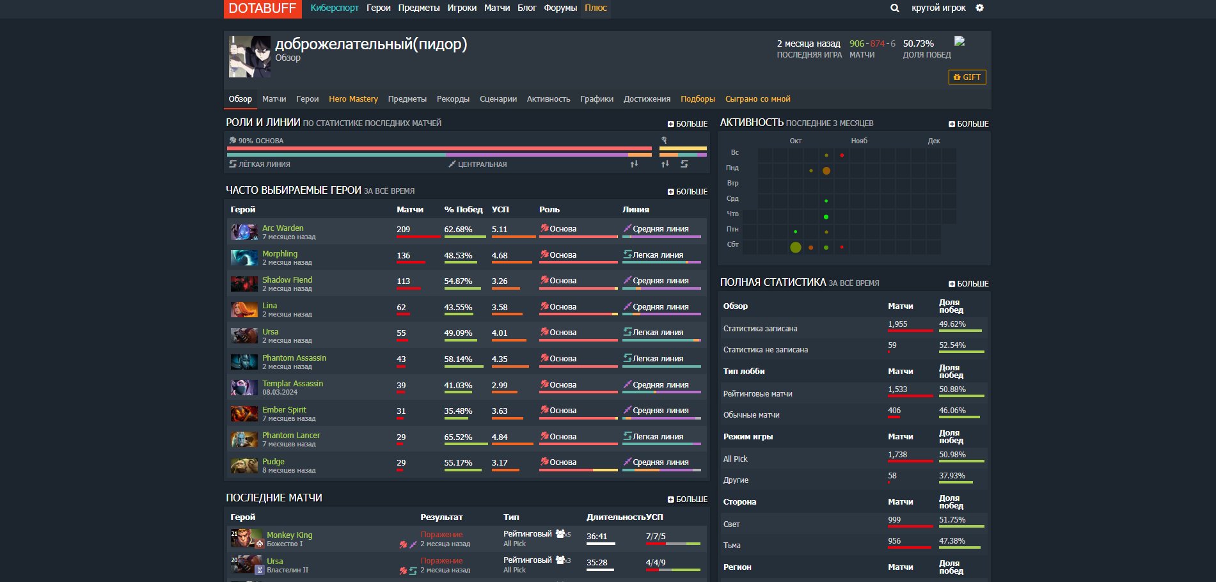
Task: Switch to the Матчи profile tab
Action: click(x=274, y=99)
